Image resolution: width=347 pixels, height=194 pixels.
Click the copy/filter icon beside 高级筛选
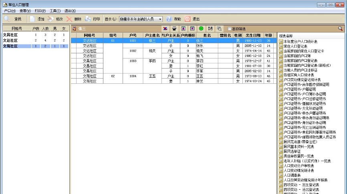coord(219,28)
